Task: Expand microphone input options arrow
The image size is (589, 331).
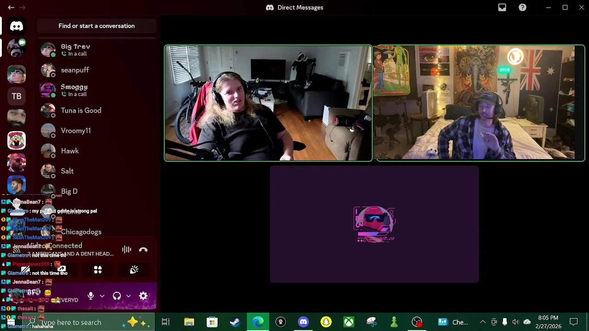Action: [x=102, y=296]
